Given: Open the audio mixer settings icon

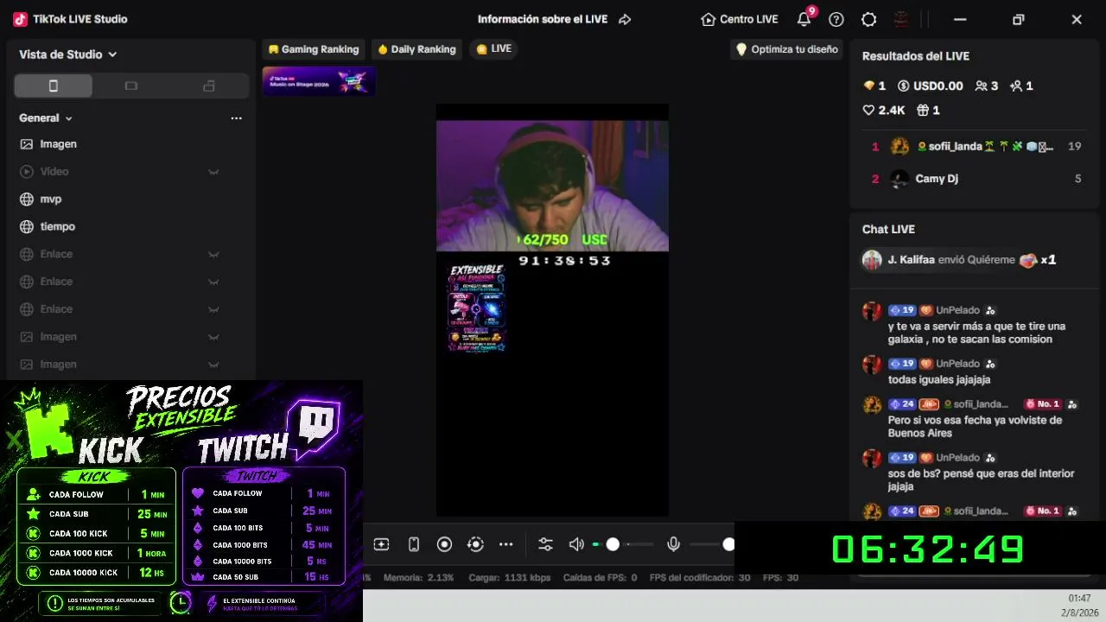Looking at the screenshot, I should [545, 544].
